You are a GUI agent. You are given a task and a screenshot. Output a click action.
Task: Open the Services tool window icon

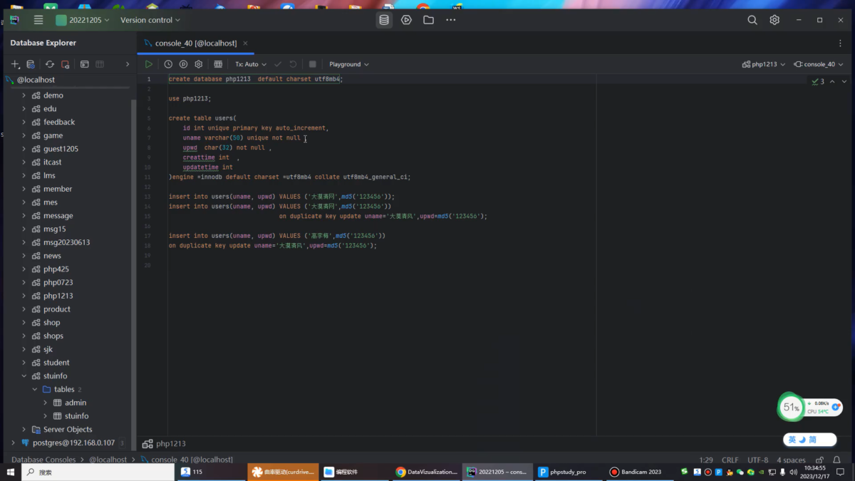406,20
